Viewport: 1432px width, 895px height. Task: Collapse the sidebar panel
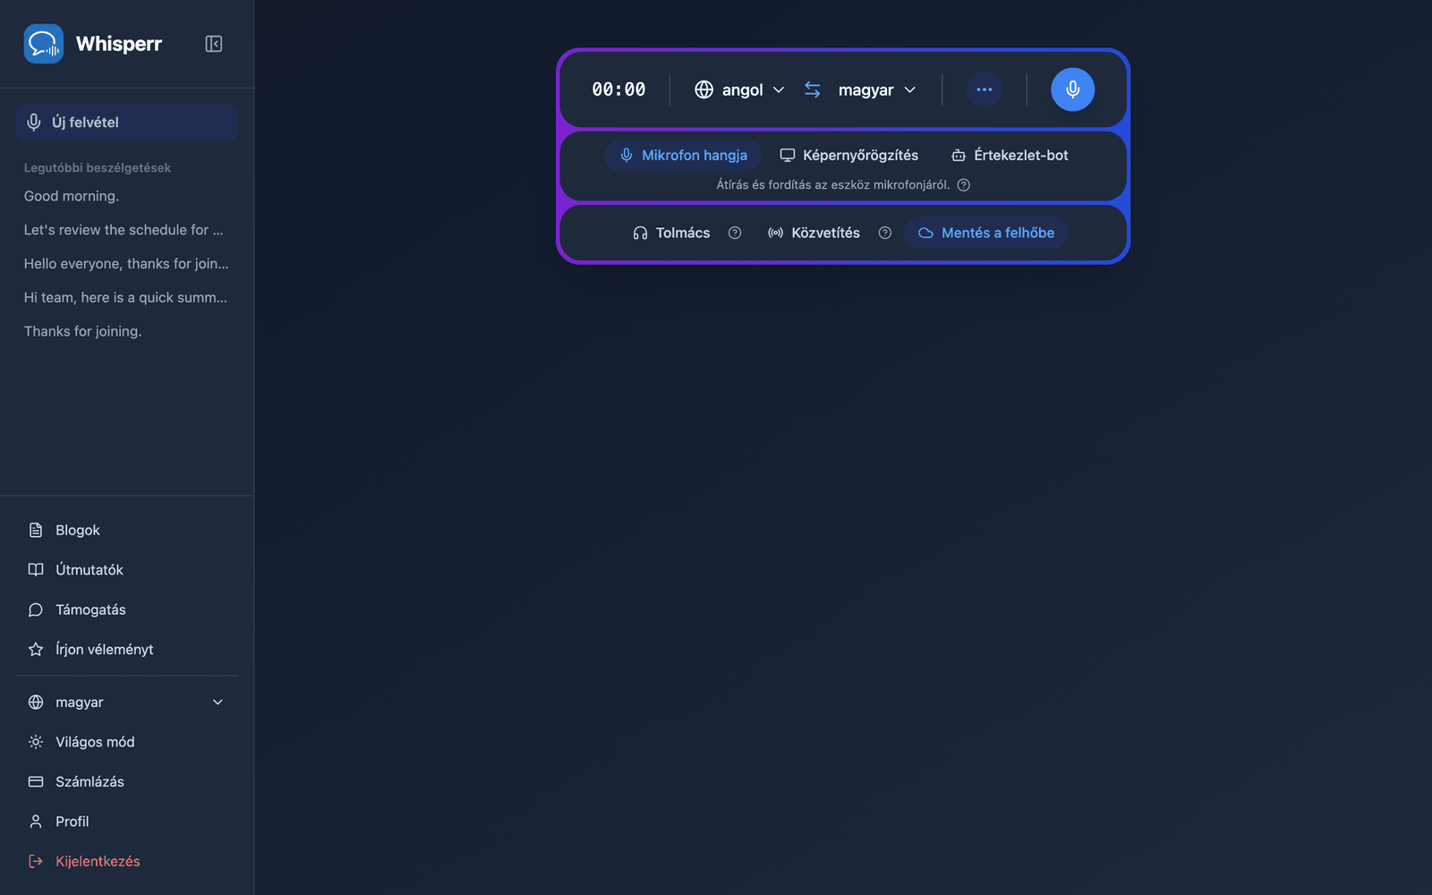pyautogui.click(x=214, y=44)
